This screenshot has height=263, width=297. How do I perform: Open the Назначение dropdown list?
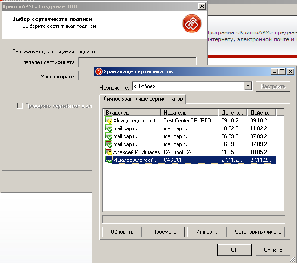click(248, 86)
